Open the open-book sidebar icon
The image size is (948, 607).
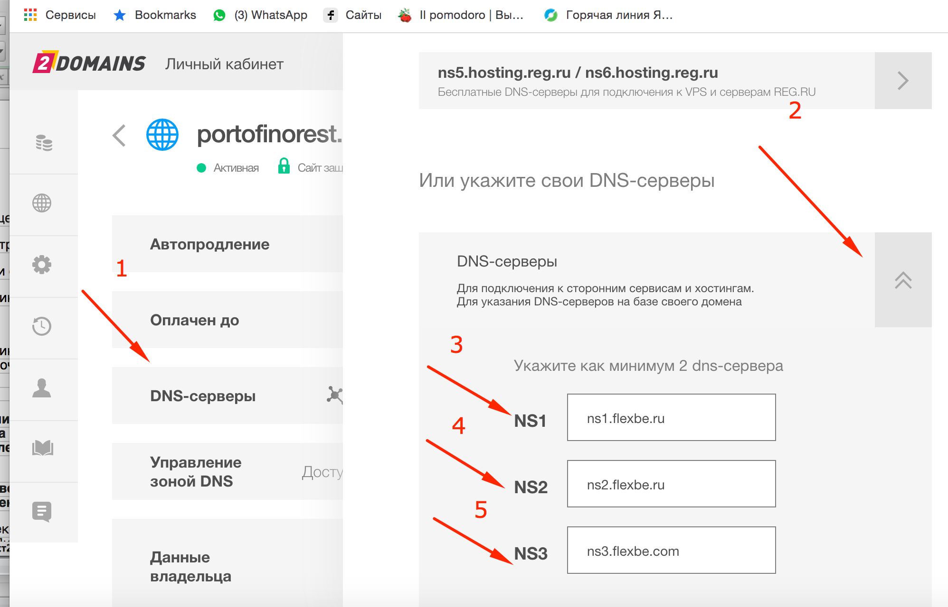[42, 448]
